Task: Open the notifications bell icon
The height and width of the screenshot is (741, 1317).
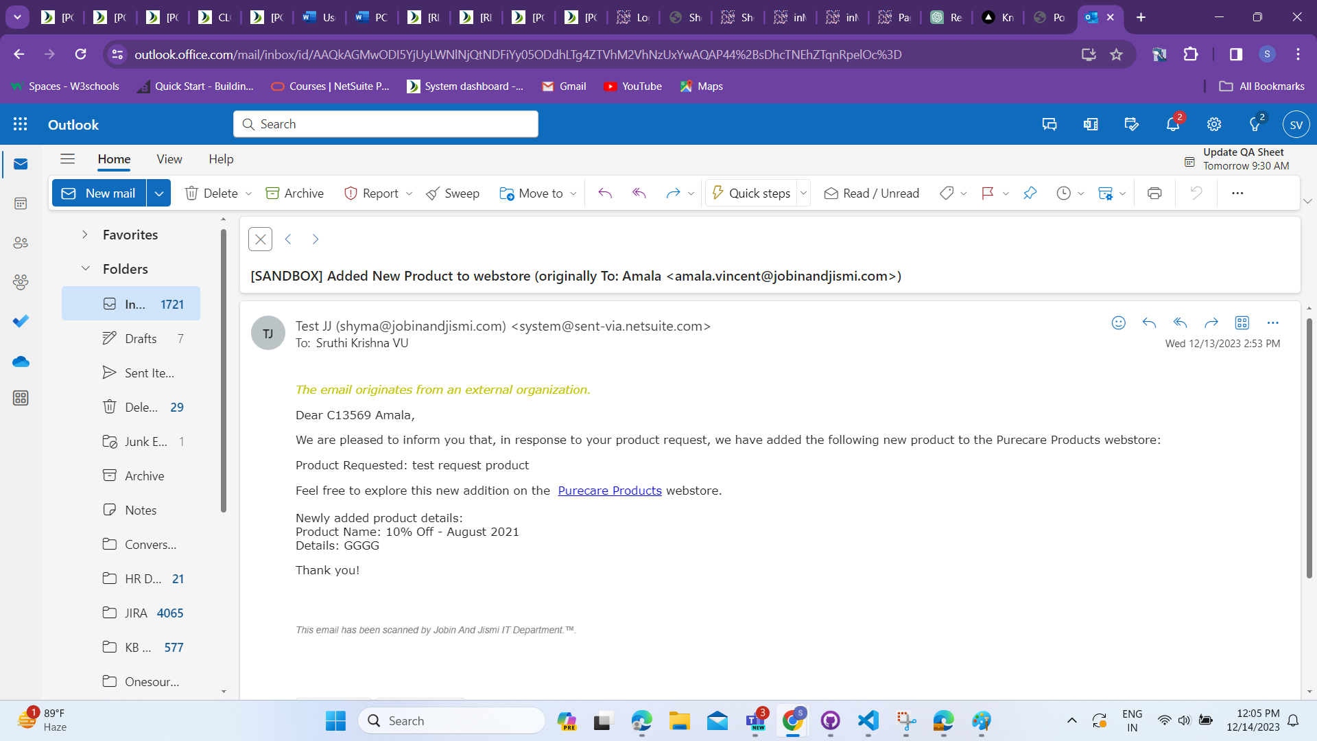Action: (x=1173, y=124)
